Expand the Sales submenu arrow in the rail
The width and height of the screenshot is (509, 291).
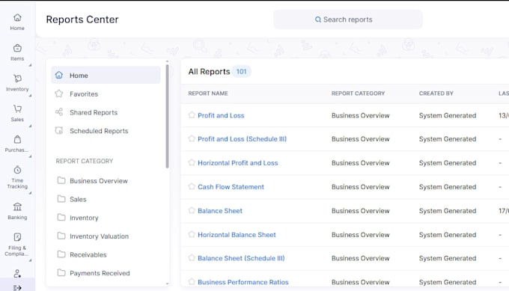pyautogui.click(x=30, y=126)
